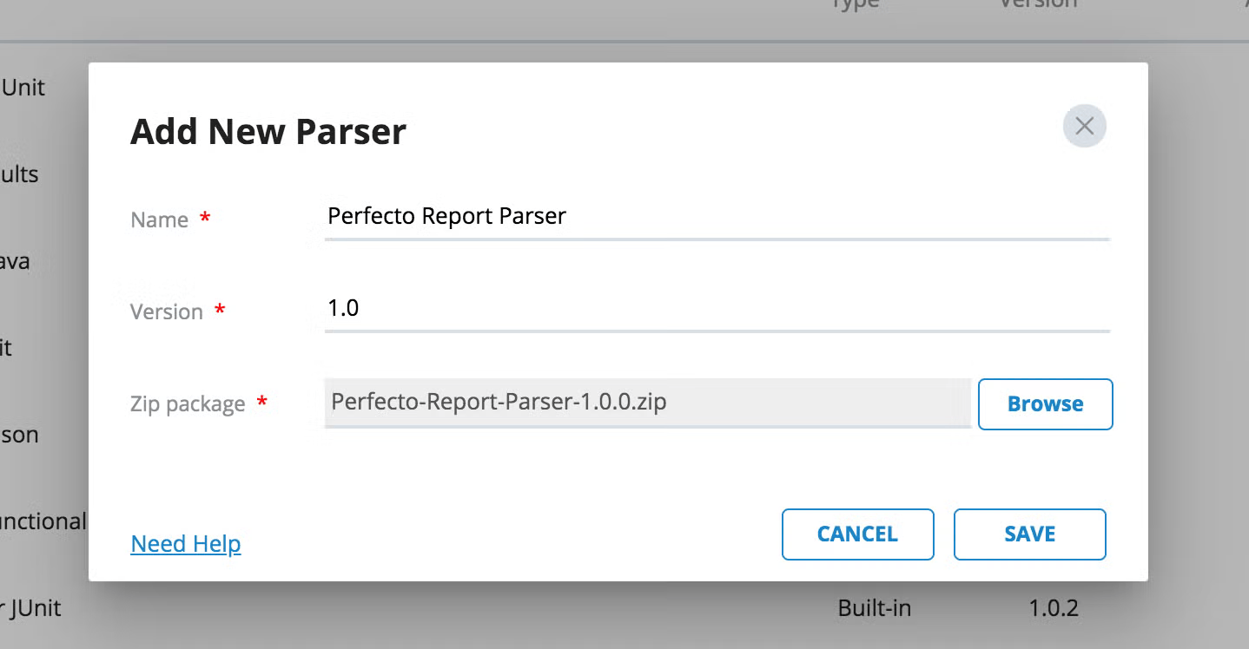The image size is (1249, 649).
Task: Select the background row ending in "son"
Action: (x=19, y=435)
